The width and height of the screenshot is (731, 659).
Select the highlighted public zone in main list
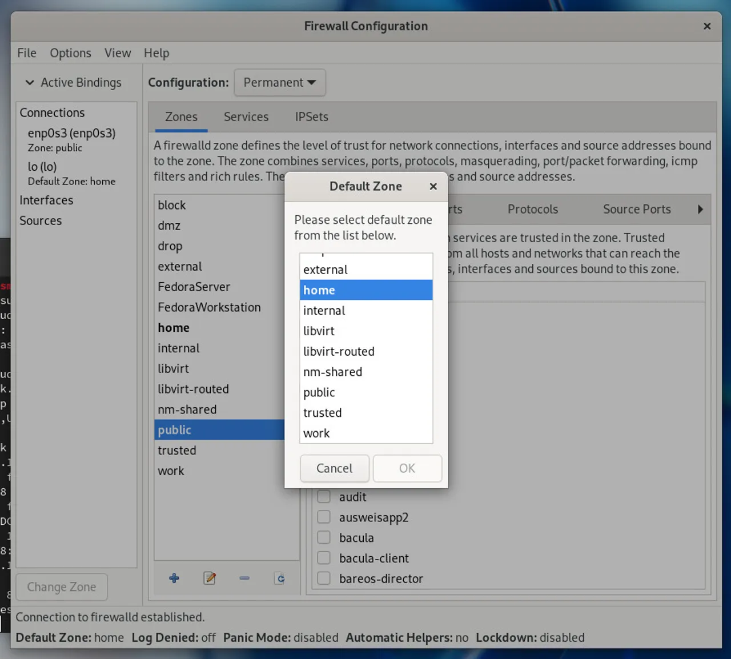[219, 430]
